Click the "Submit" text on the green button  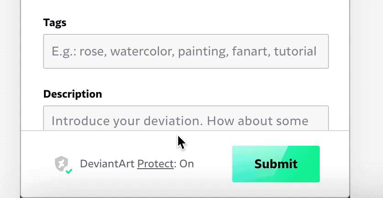pyautogui.click(x=276, y=164)
